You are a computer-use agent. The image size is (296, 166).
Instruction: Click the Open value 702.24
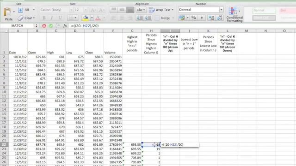(37, 154)
